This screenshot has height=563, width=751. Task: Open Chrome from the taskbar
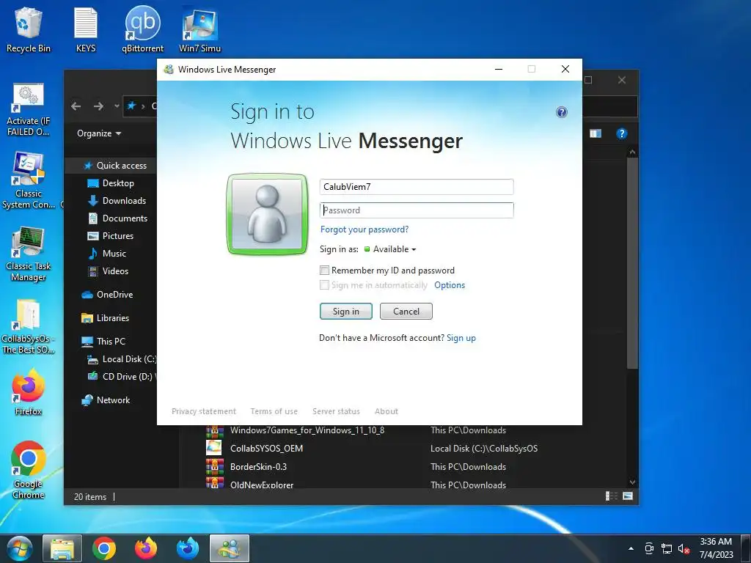click(104, 548)
